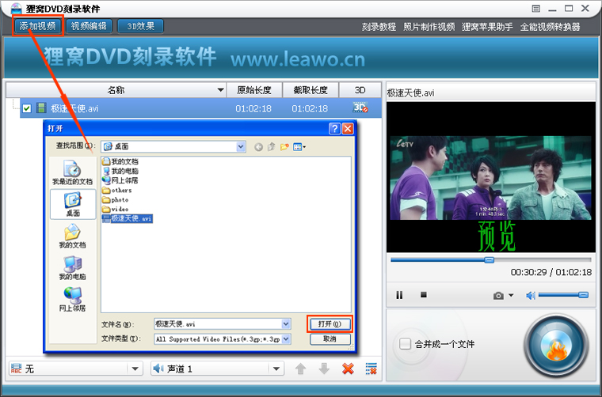The width and height of the screenshot is (602, 397).
Task: Click the 添加视频 (add video) button
Action: (x=38, y=26)
